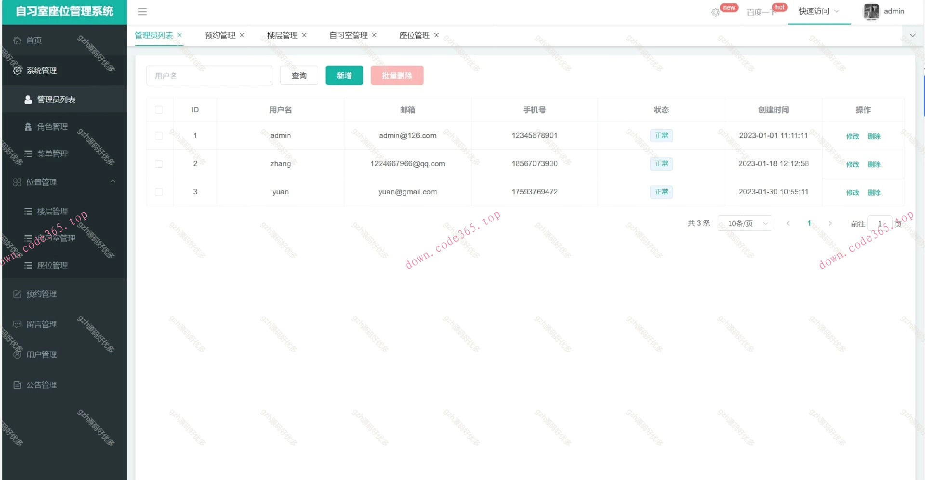Viewport: 925px width, 480px height.
Task: Click the message icon beside 留言管理
Action: pyautogui.click(x=17, y=324)
